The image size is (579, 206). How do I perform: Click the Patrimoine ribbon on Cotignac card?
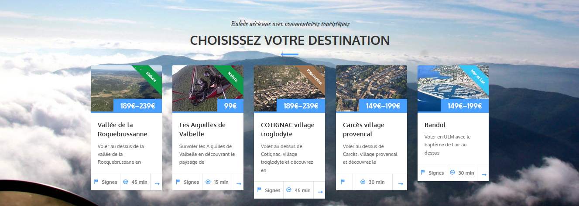[315, 76]
